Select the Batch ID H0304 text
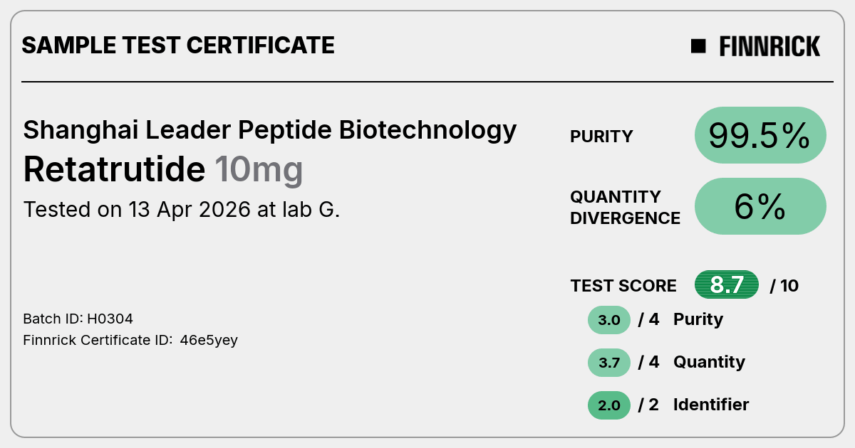The width and height of the screenshot is (855, 448). tap(78, 319)
